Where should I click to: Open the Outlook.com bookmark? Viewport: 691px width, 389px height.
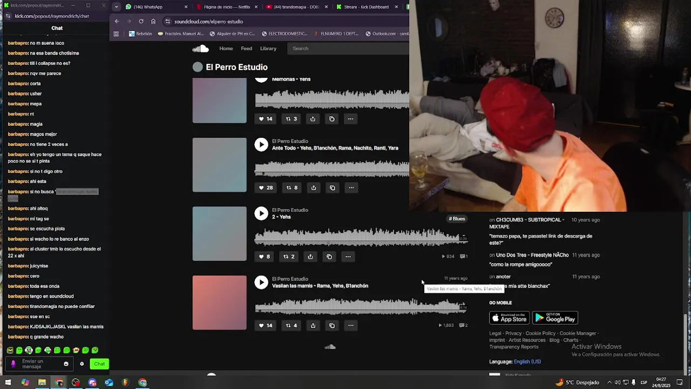pyautogui.click(x=387, y=33)
